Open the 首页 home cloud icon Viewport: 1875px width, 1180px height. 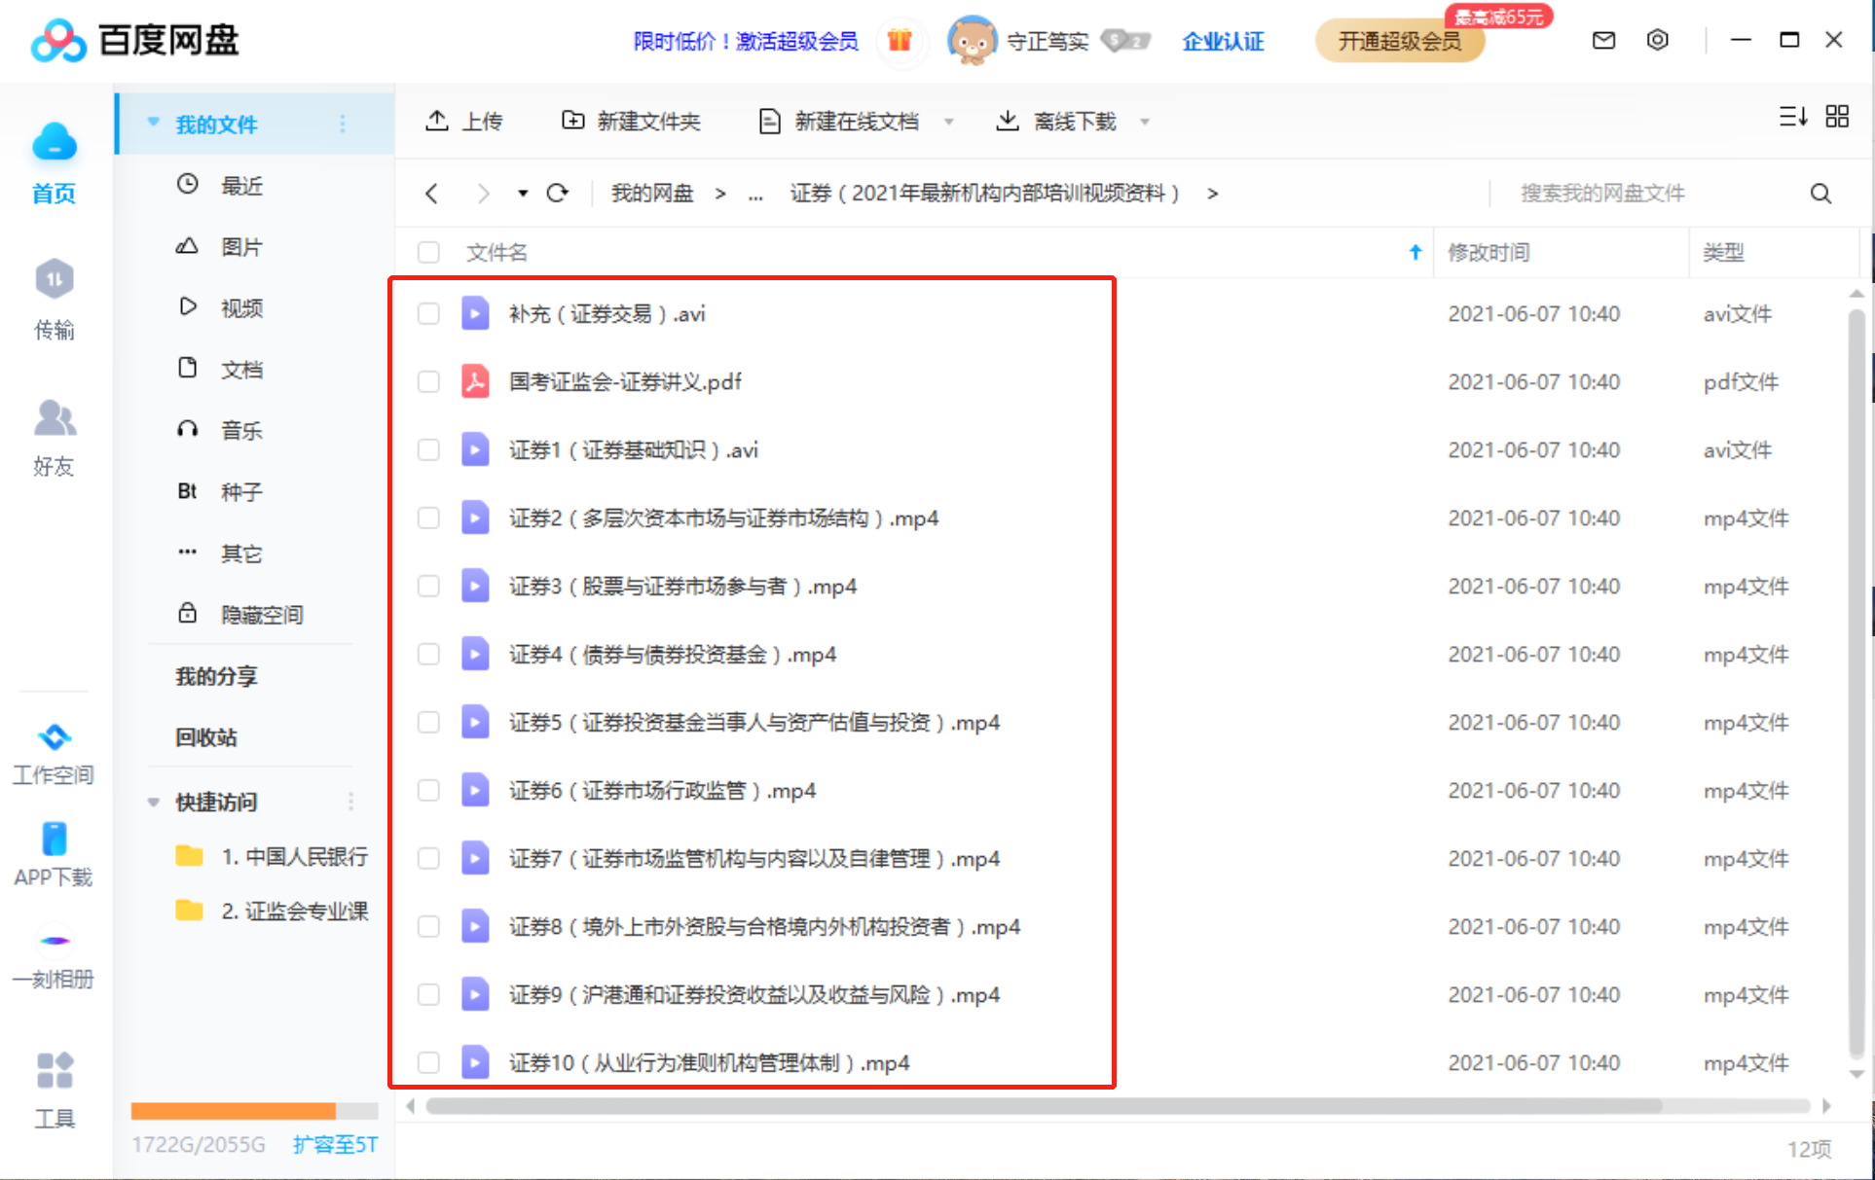click(x=55, y=142)
